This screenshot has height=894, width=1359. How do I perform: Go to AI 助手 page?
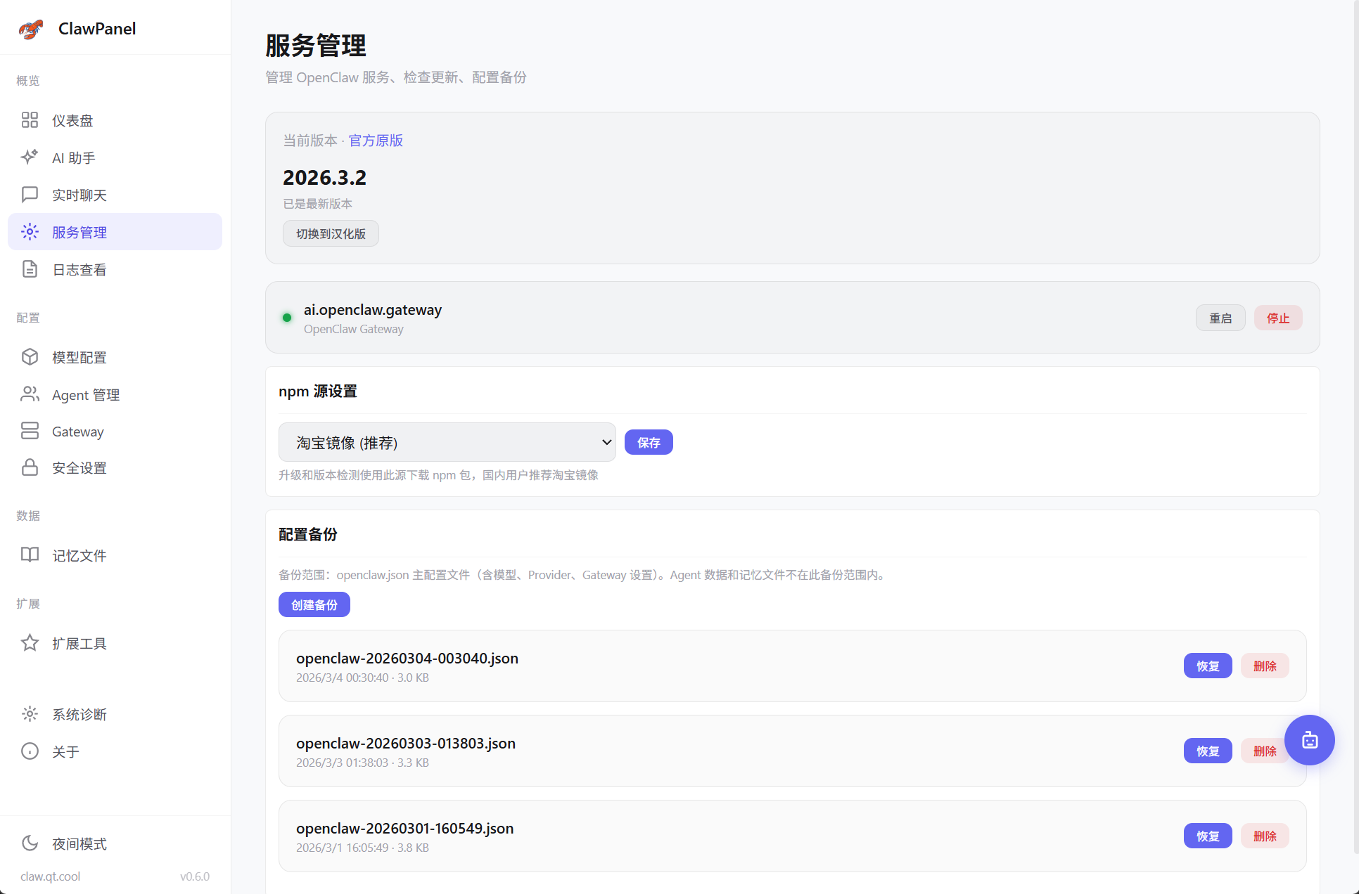[115, 157]
